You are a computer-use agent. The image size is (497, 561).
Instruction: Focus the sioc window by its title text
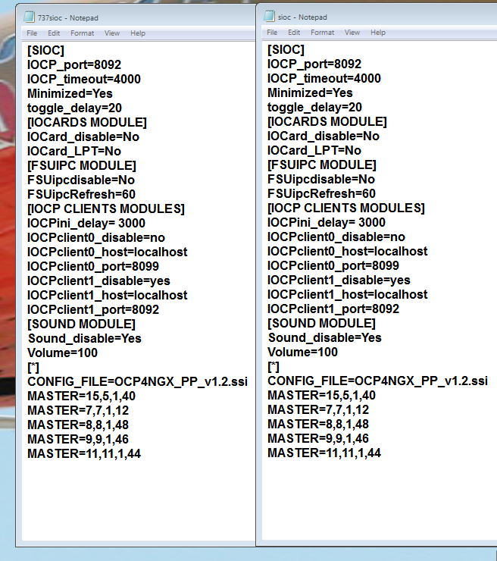click(x=296, y=16)
